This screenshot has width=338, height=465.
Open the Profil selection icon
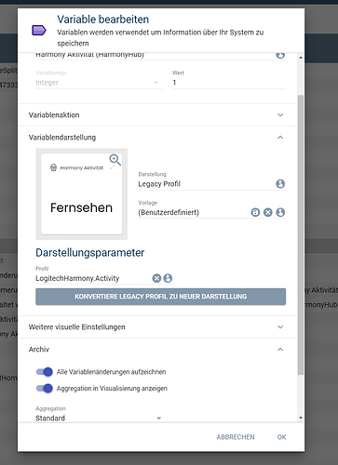(x=168, y=278)
